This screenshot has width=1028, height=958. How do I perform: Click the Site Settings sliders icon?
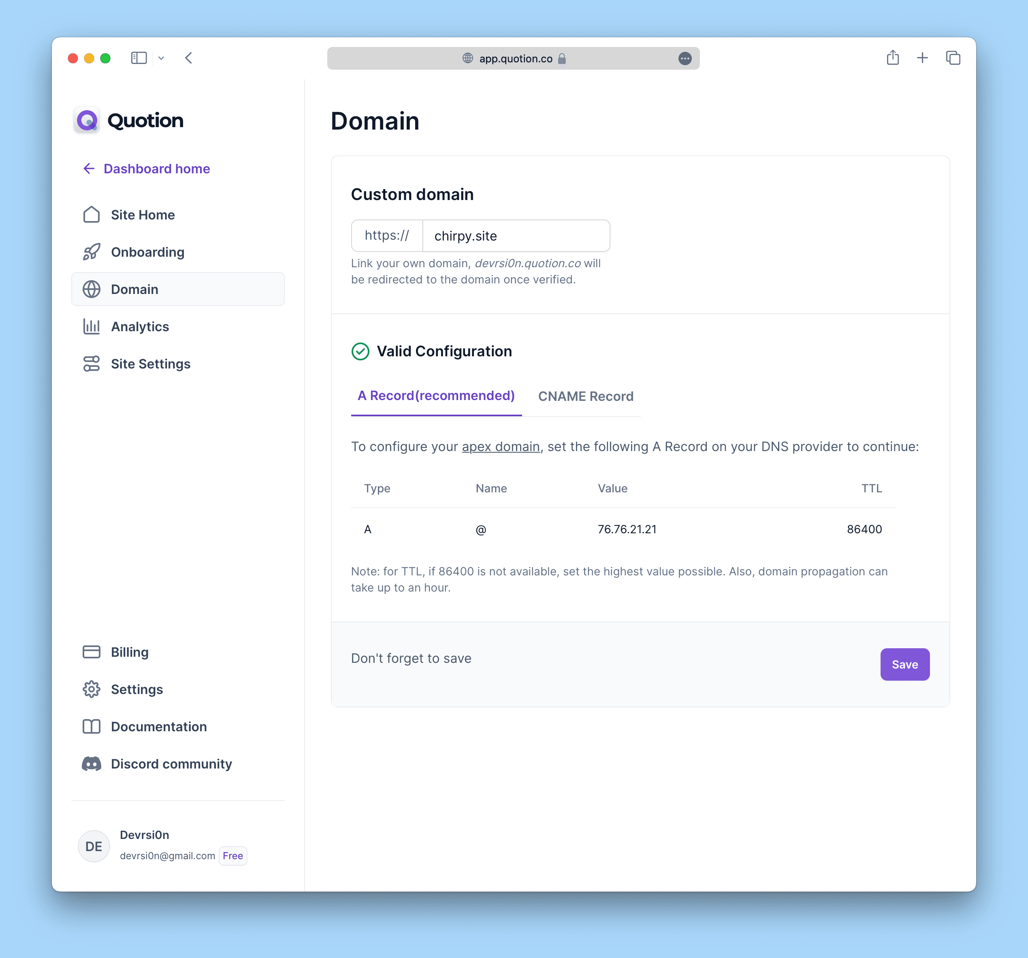92,364
